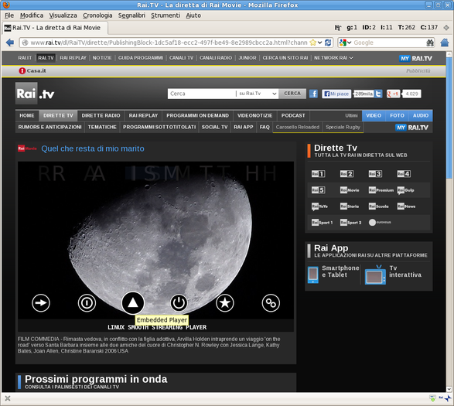Click the triangle Embedded Player icon
454x406 pixels.
pos(133,303)
